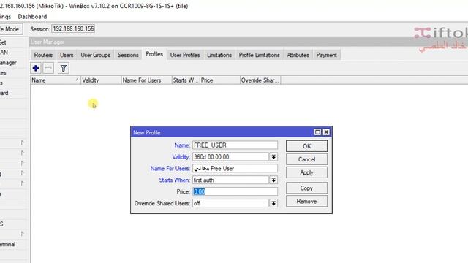The width and height of the screenshot is (468, 263).
Task: Sort by the Starts When column header
Action: (x=186, y=80)
